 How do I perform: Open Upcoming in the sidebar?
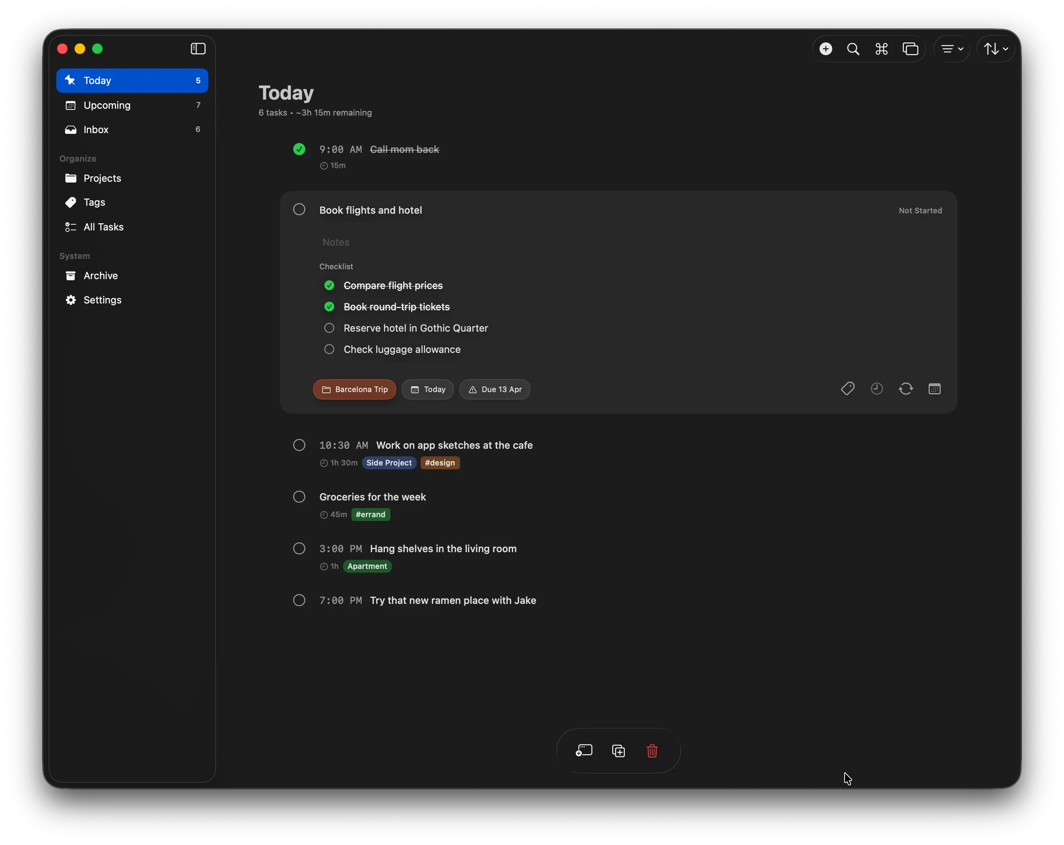[x=132, y=105]
